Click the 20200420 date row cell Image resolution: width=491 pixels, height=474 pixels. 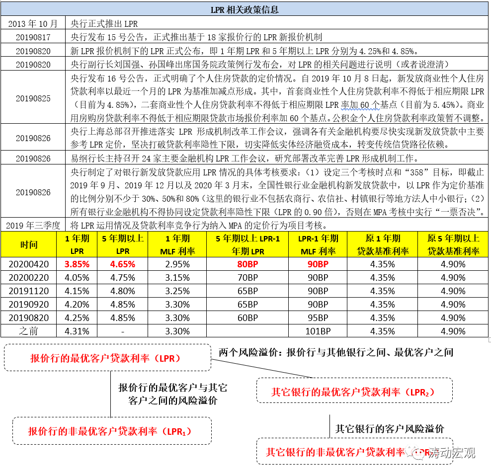click(28, 264)
